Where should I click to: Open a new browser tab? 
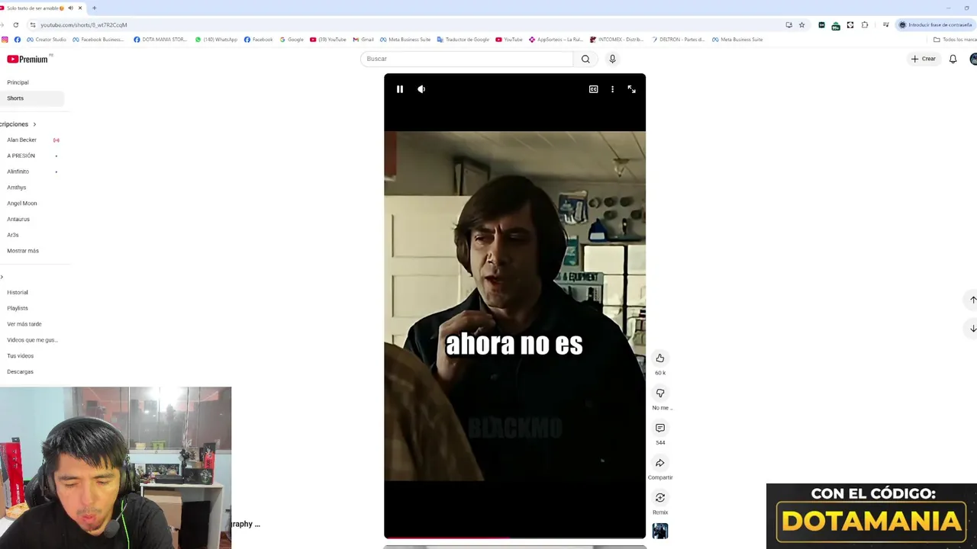94,8
